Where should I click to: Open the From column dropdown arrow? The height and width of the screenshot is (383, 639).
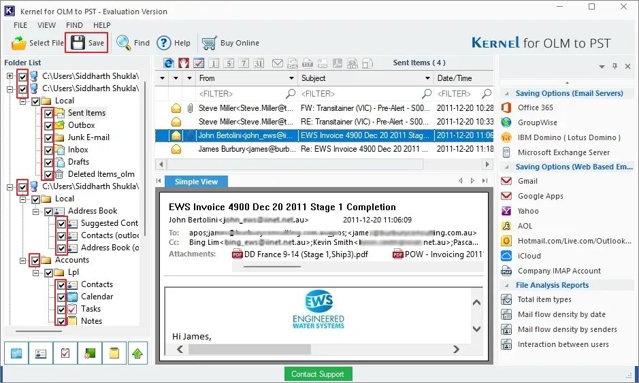(x=291, y=78)
